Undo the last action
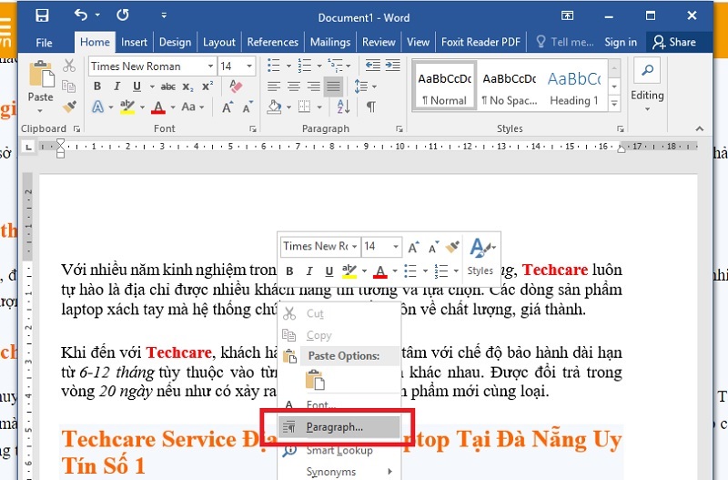Image resolution: width=728 pixels, height=480 pixels. (x=80, y=15)
